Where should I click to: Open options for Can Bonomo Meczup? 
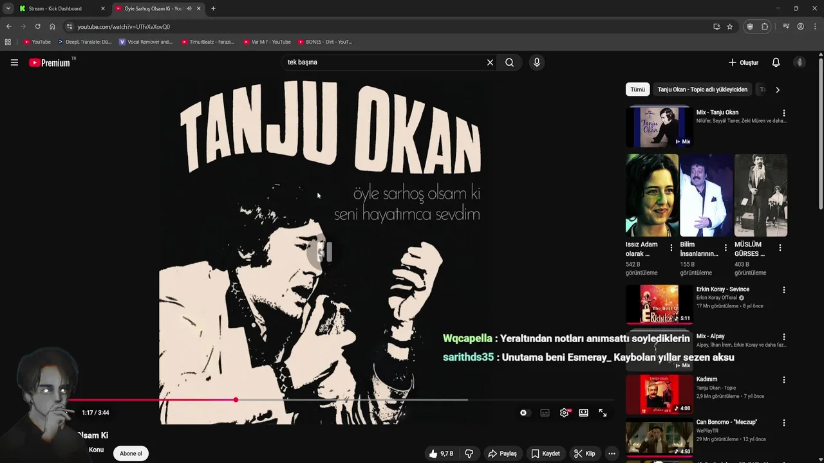pos(783,422)
